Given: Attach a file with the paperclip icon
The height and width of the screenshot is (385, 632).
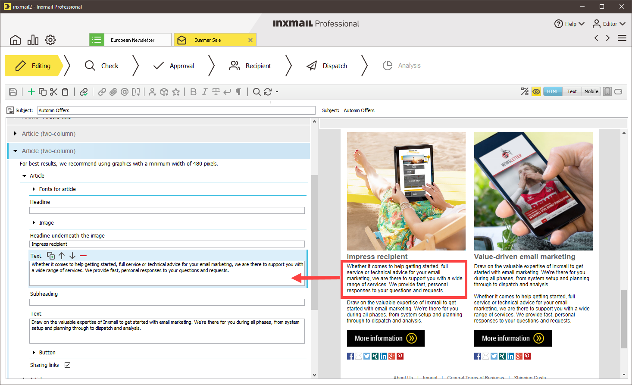Looking at the screenshot, I should pos(113,92).
